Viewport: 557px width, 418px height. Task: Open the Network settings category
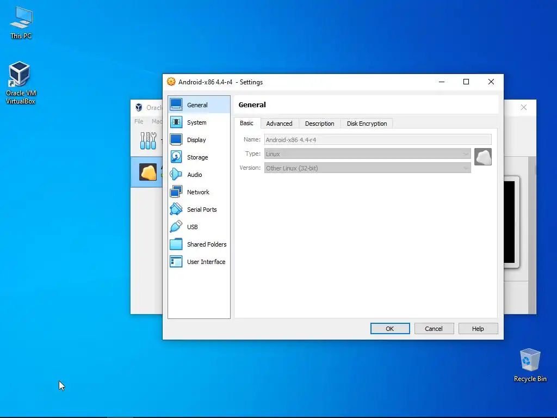[199, 192]
